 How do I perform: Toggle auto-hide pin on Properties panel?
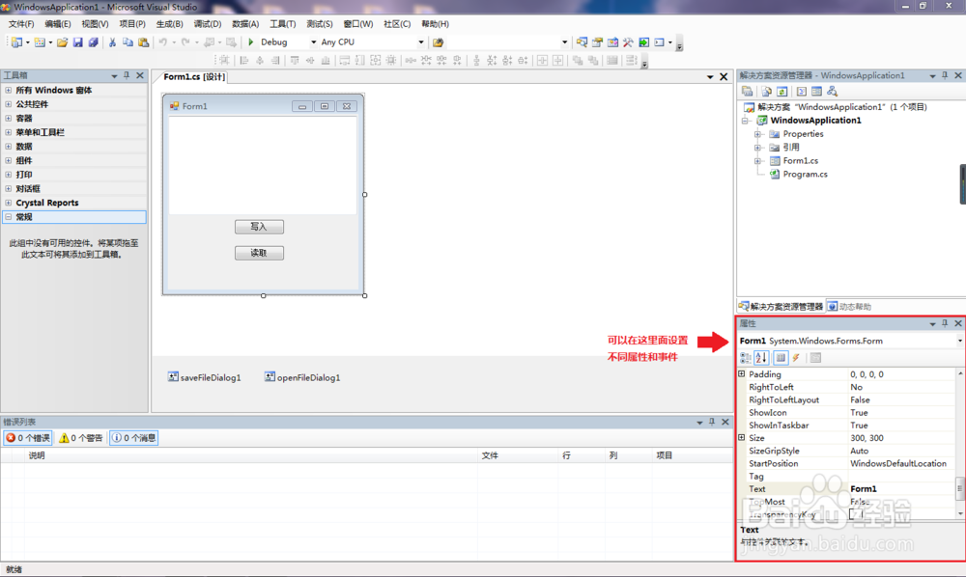(945, 323)
